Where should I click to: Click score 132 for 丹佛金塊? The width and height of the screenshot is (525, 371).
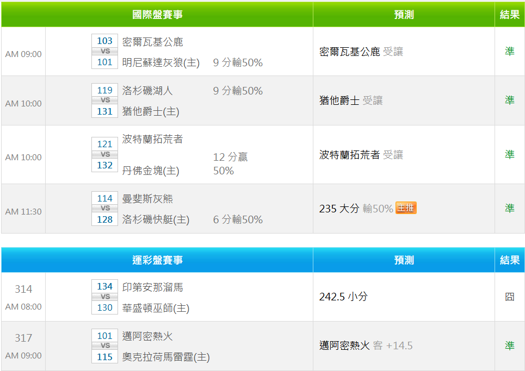pos(105,165)
